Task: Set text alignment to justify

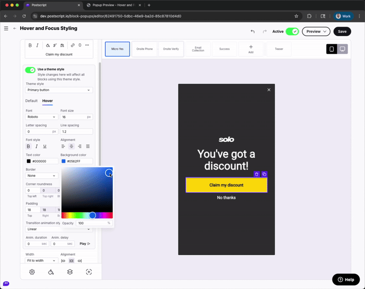Action: 88,146
